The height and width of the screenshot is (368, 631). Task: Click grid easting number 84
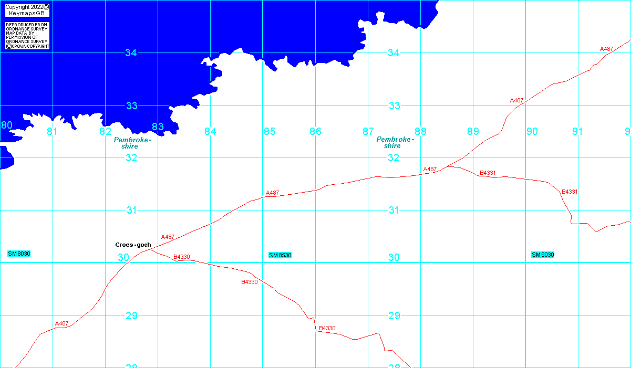210,131
